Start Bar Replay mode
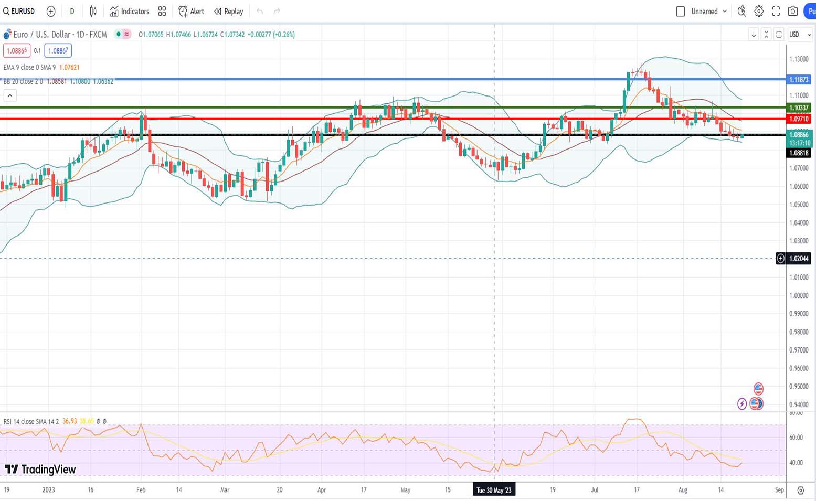The height and width of the screenshot is (501, 816). click(x=229, y=12)
